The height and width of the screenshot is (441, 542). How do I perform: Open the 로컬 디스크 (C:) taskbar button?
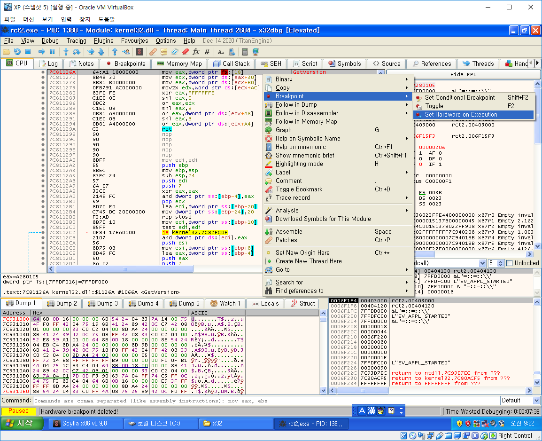click(x=161, y=423)
